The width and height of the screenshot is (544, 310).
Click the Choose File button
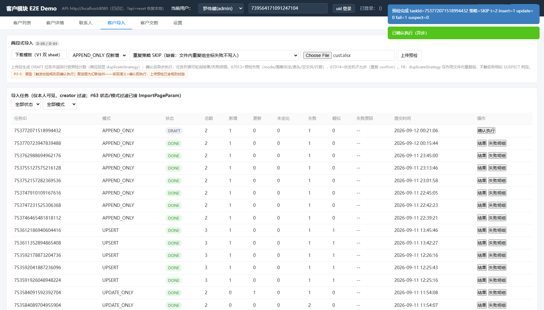(318, 55)
